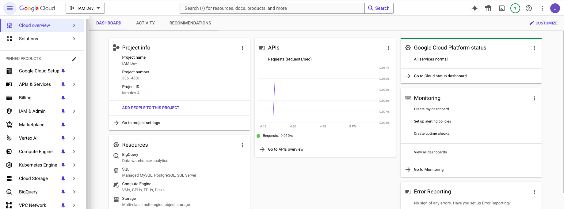Click the CUSTOMIZE button
564x209 pixels.
[x=543, y=23]
